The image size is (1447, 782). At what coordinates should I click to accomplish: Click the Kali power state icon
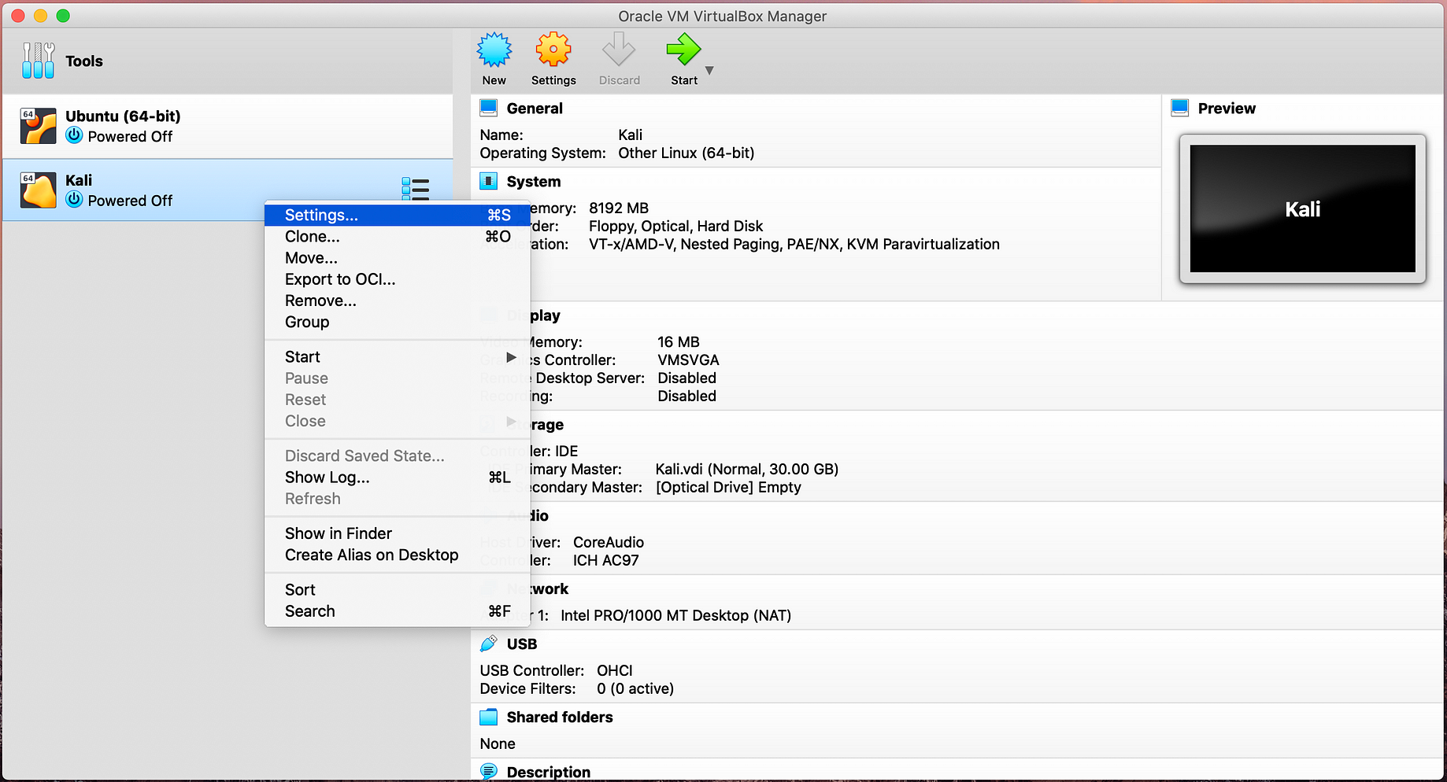click(x=74, y=200)
